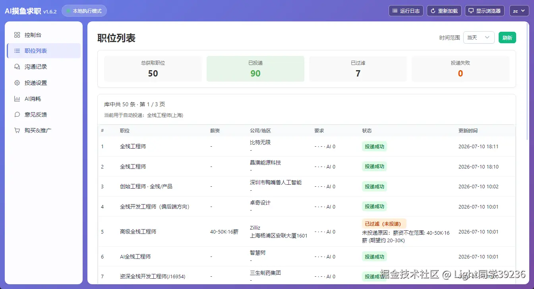Click the 显示浏览器 button
Image resolution: width=534 pixels, height=289 pixels.
(x=485, y=11)
